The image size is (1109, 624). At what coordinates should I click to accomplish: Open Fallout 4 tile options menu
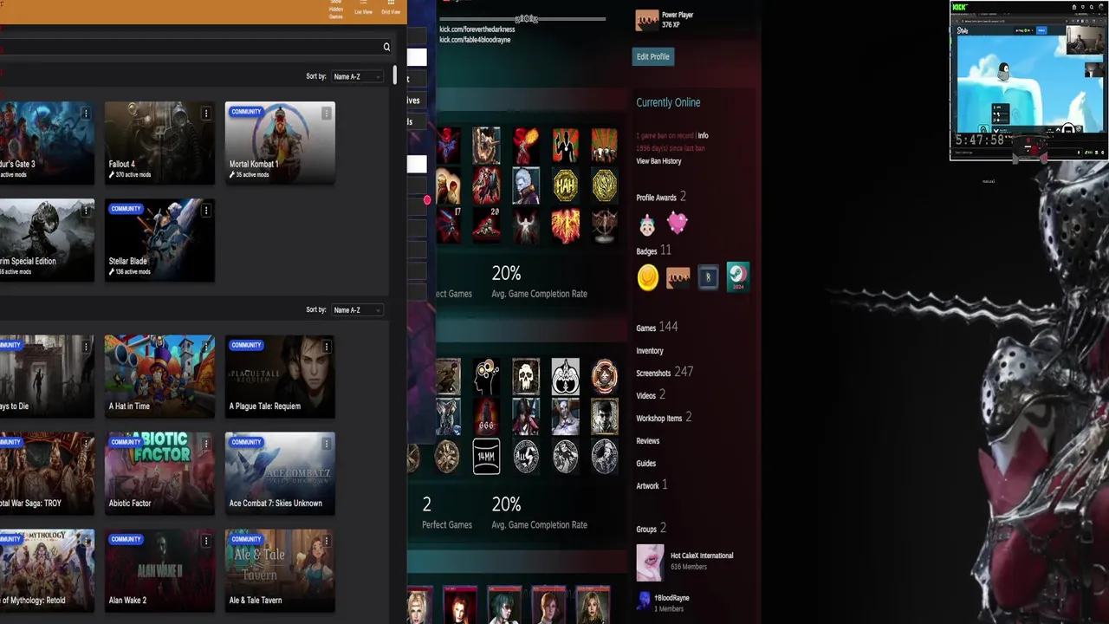coord(205,114)
